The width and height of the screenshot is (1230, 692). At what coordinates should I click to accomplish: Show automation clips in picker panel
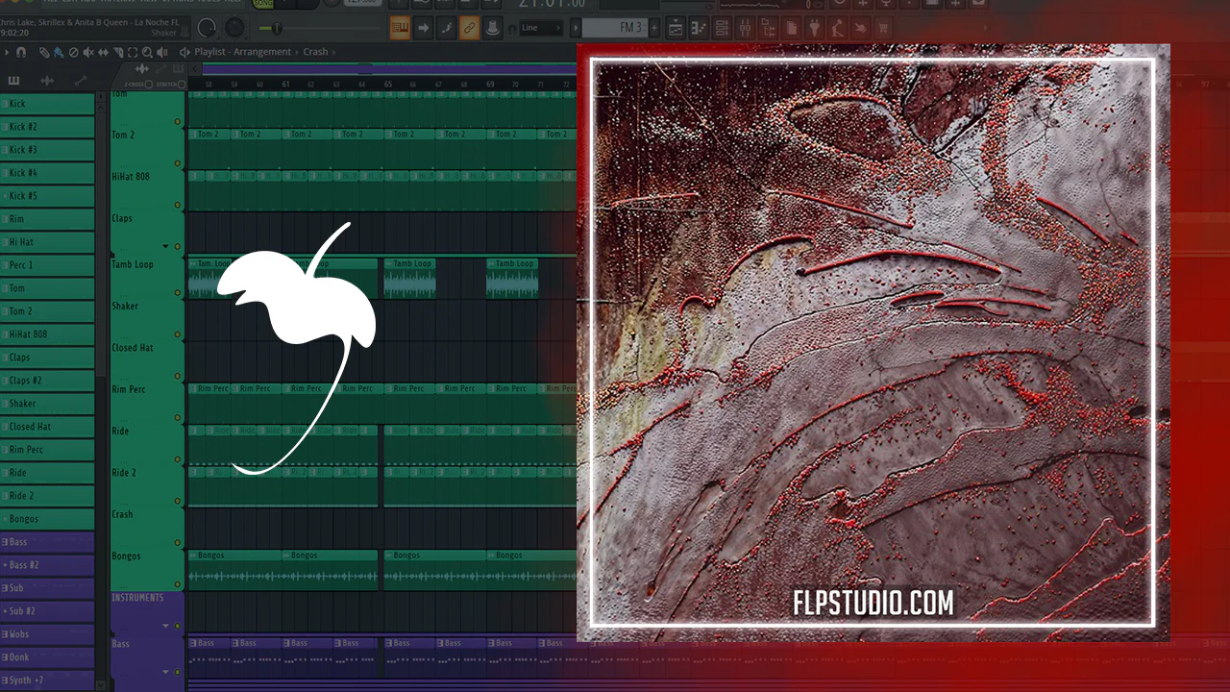coord(80,81)
